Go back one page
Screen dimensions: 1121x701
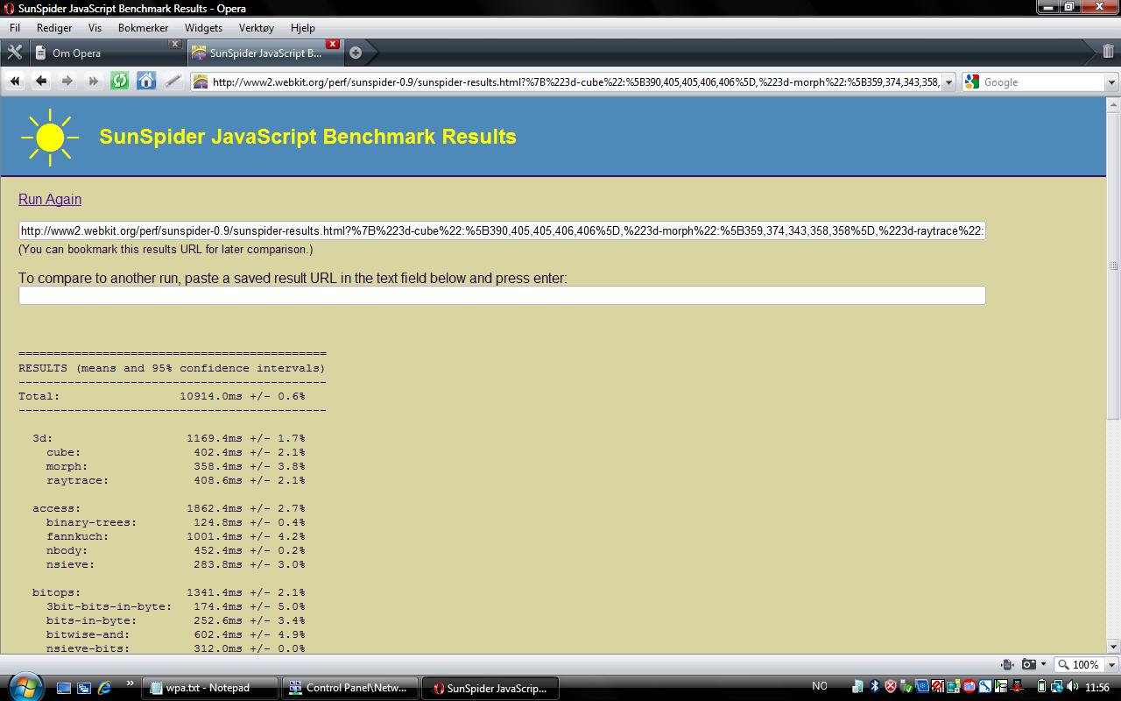(x=41, y=81)
